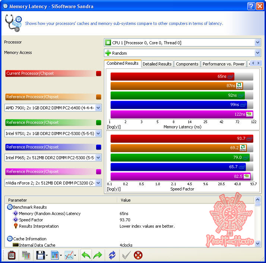The height and width of the screenshot is (263, 266).
Task: Click the 82.5 magenta speed factor bar
Action: click(181, 176)
